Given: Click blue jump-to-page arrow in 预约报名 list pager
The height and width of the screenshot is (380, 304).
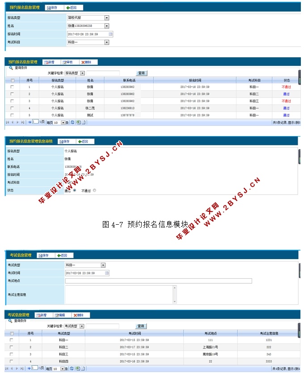Looking at the screenshot, I should tap(30, 122).
